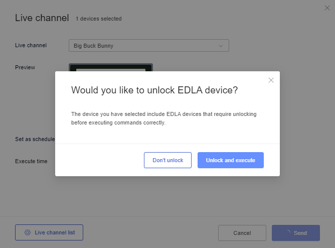This screenshot has height=248, width=335.
Task: Confirm with Unlock and execute
Action: coord(231,160)
